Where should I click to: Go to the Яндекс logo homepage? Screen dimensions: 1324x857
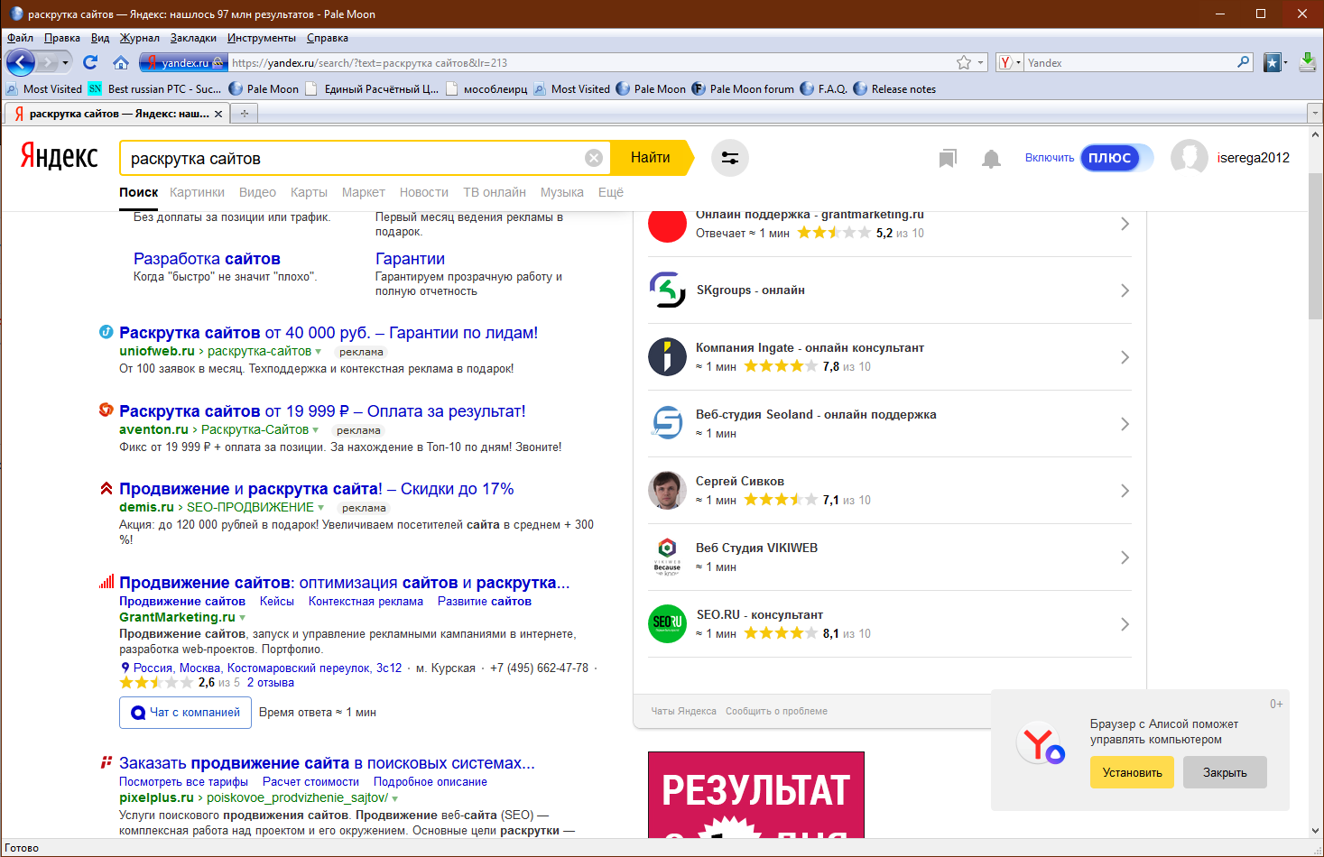(60, 157)
